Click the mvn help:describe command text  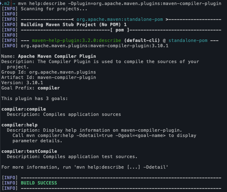point(119,3)
